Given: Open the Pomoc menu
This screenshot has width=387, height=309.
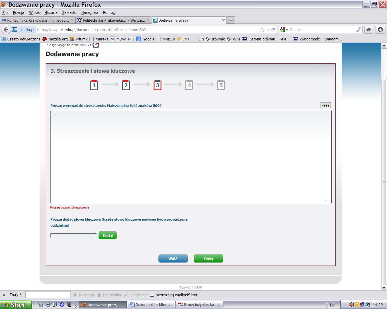Looking at the screenshot, I should (109, 12).
